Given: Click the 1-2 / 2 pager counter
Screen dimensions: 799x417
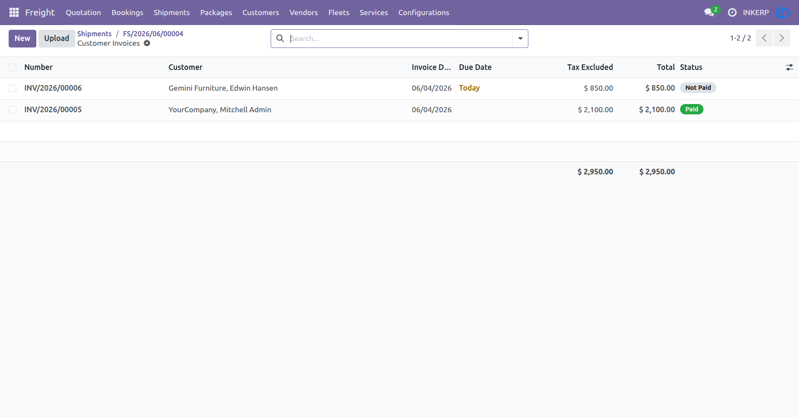Looking at the screenshot, I should pyautogui.click(x=740, y=38).
